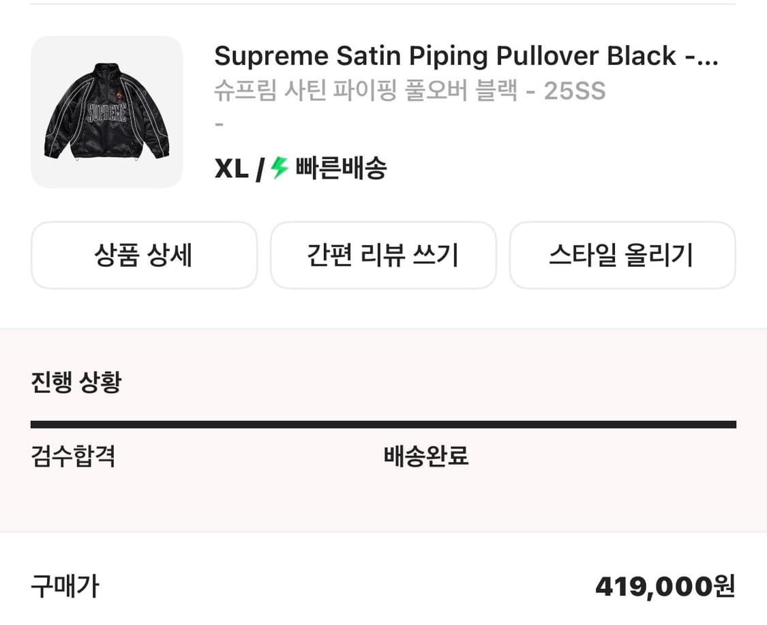
Task: Click the 스타일 올리기 style upload button
Action: [x=622, y=255]
